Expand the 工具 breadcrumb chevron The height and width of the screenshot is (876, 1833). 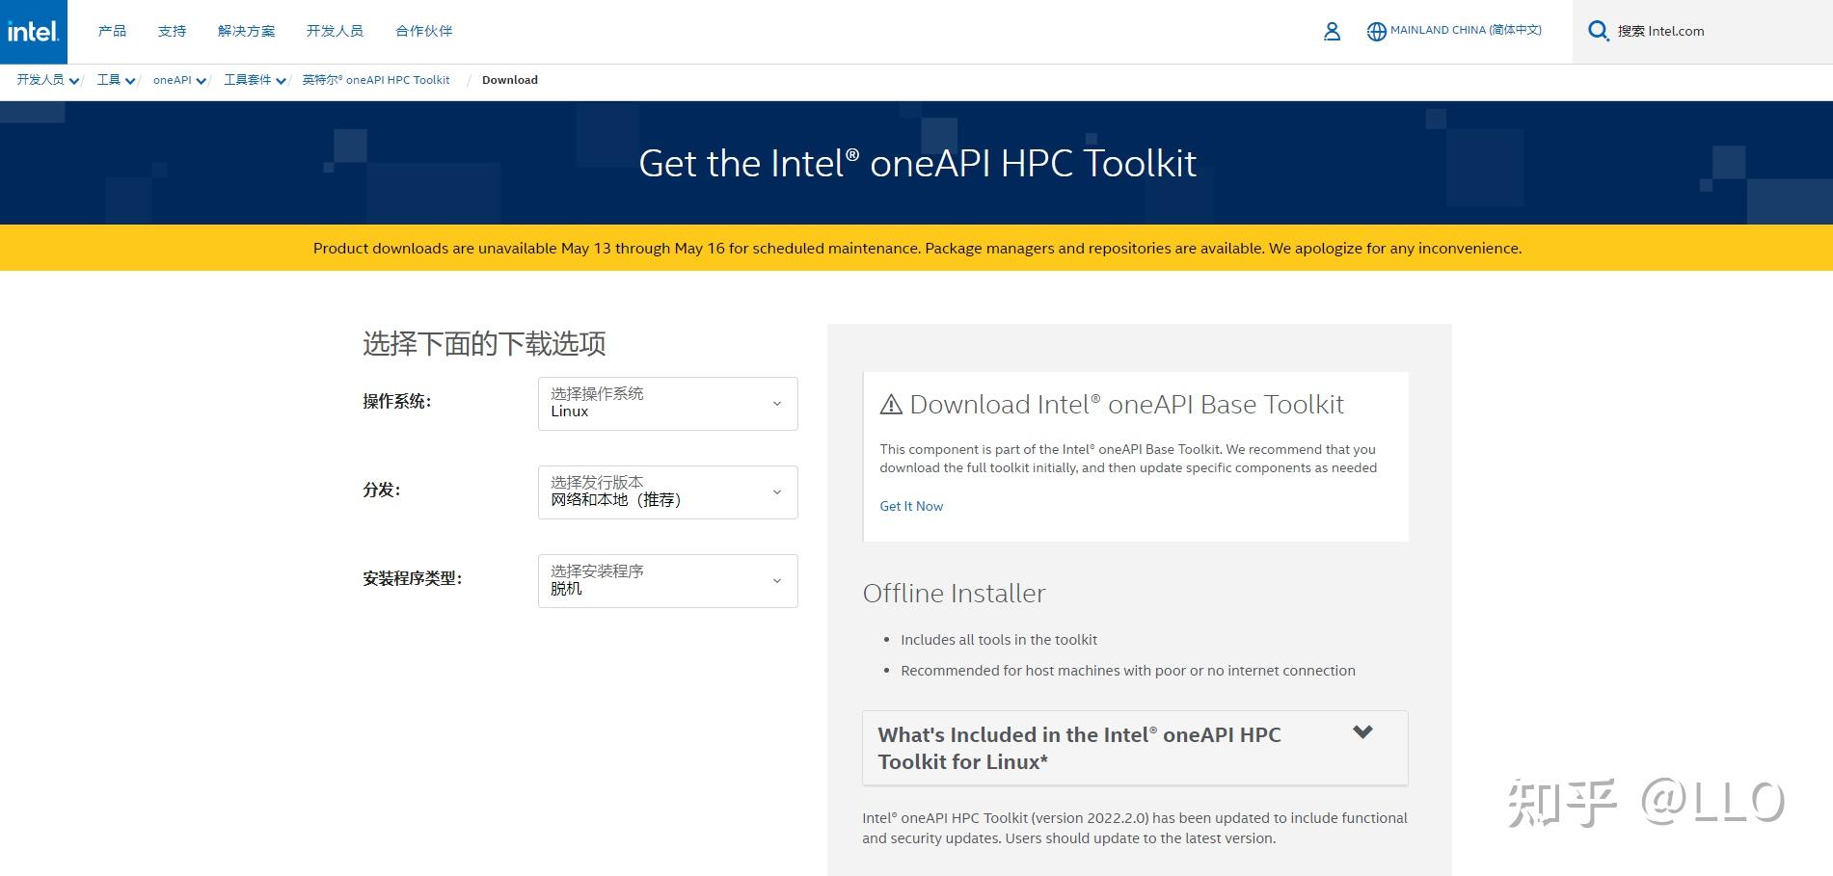130,81
